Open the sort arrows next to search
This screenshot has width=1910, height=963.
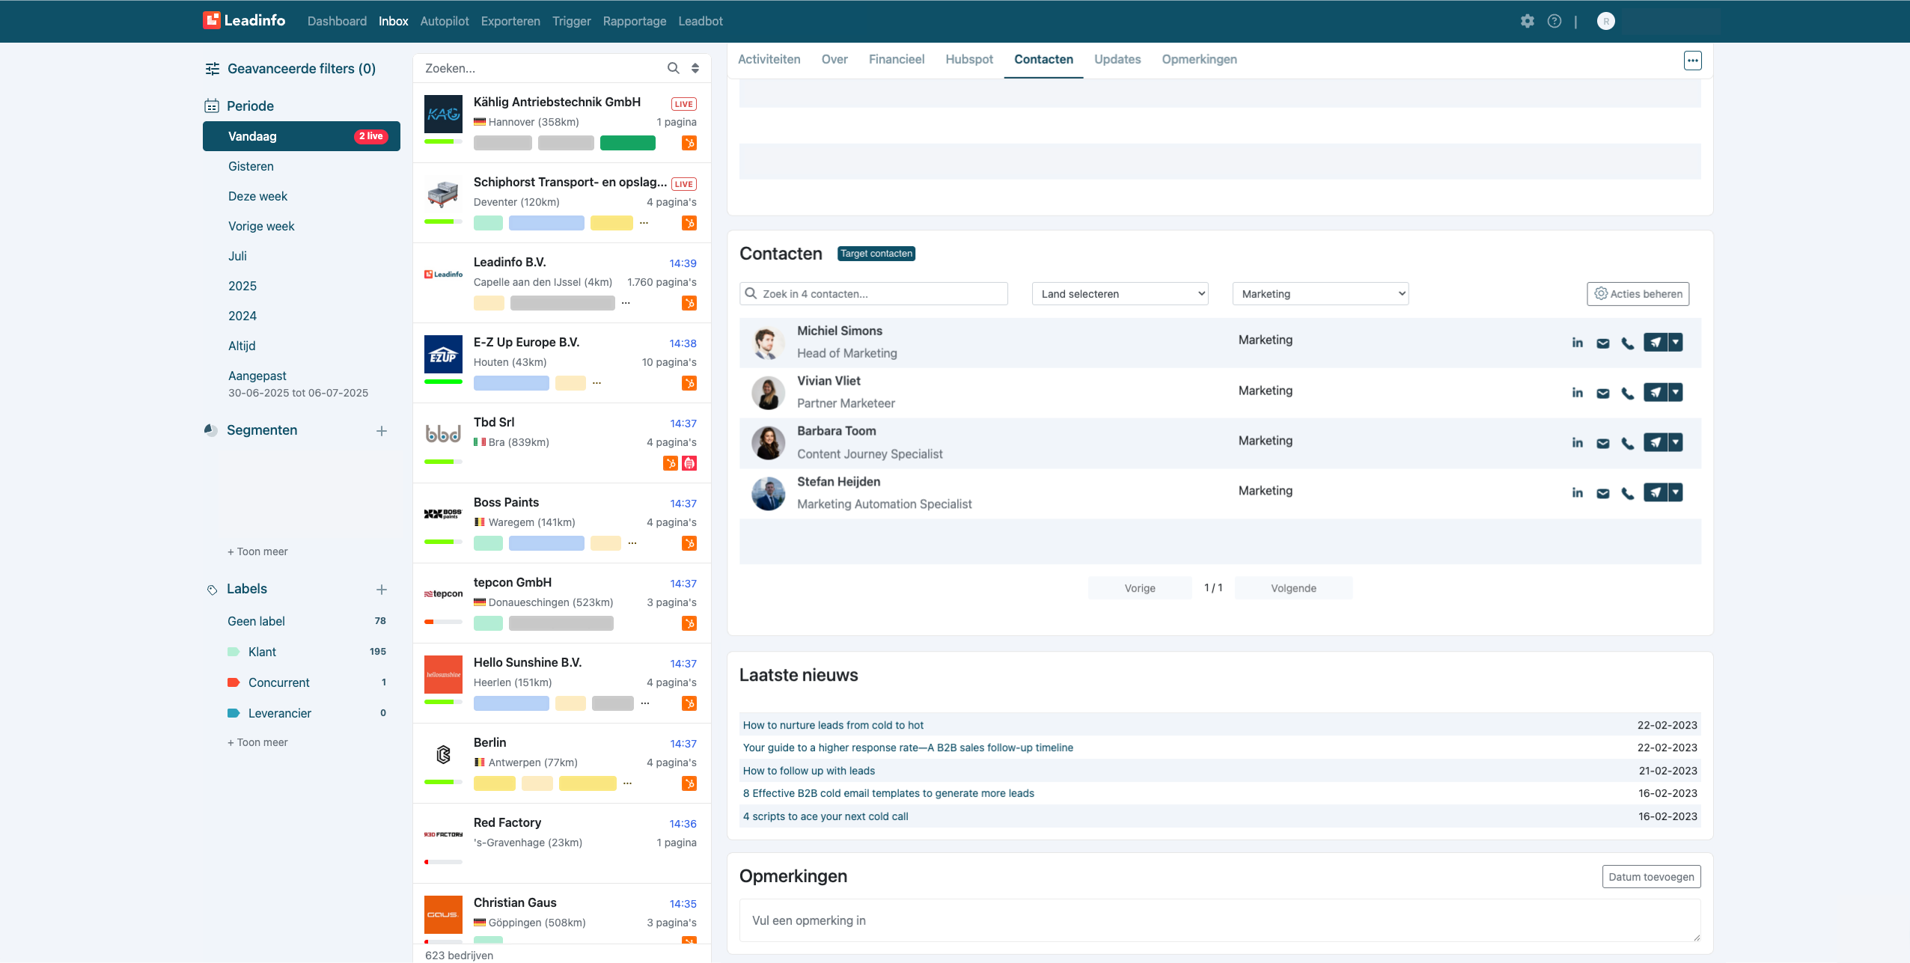tap(695, 68)
